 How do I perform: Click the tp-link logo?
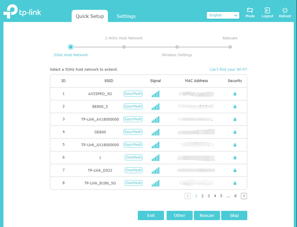click(22, 11)
